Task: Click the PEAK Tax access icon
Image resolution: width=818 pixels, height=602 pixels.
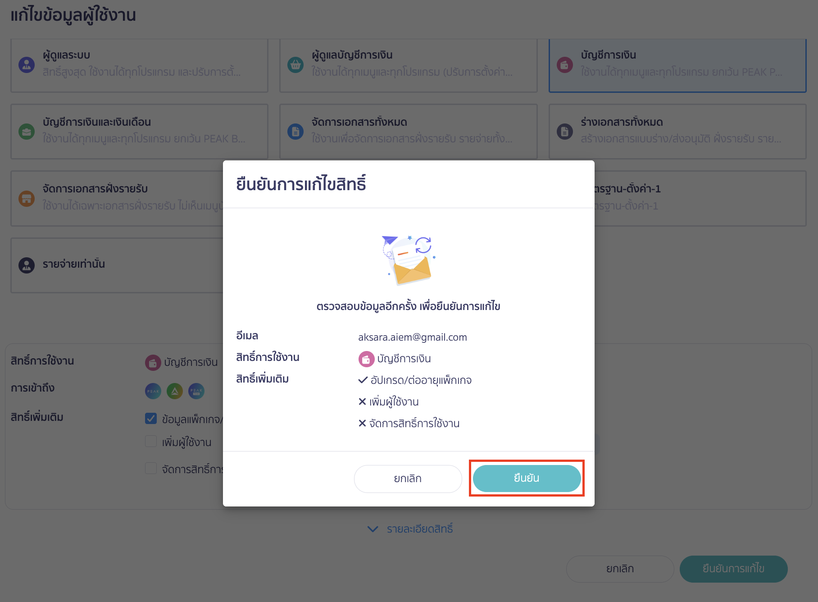Action: coord(197,391)
